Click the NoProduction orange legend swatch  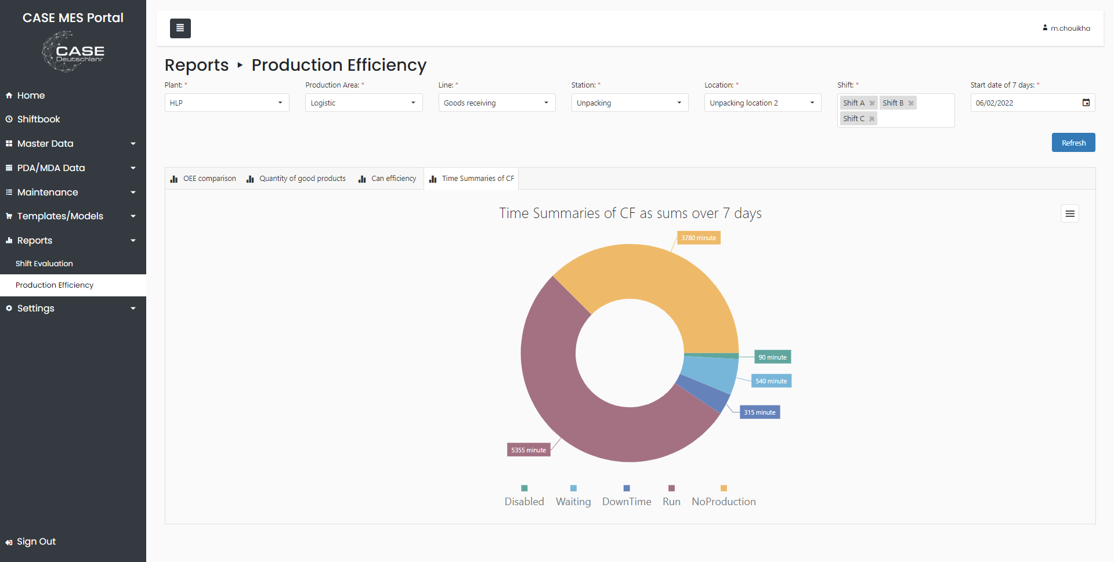click(724, 488)
